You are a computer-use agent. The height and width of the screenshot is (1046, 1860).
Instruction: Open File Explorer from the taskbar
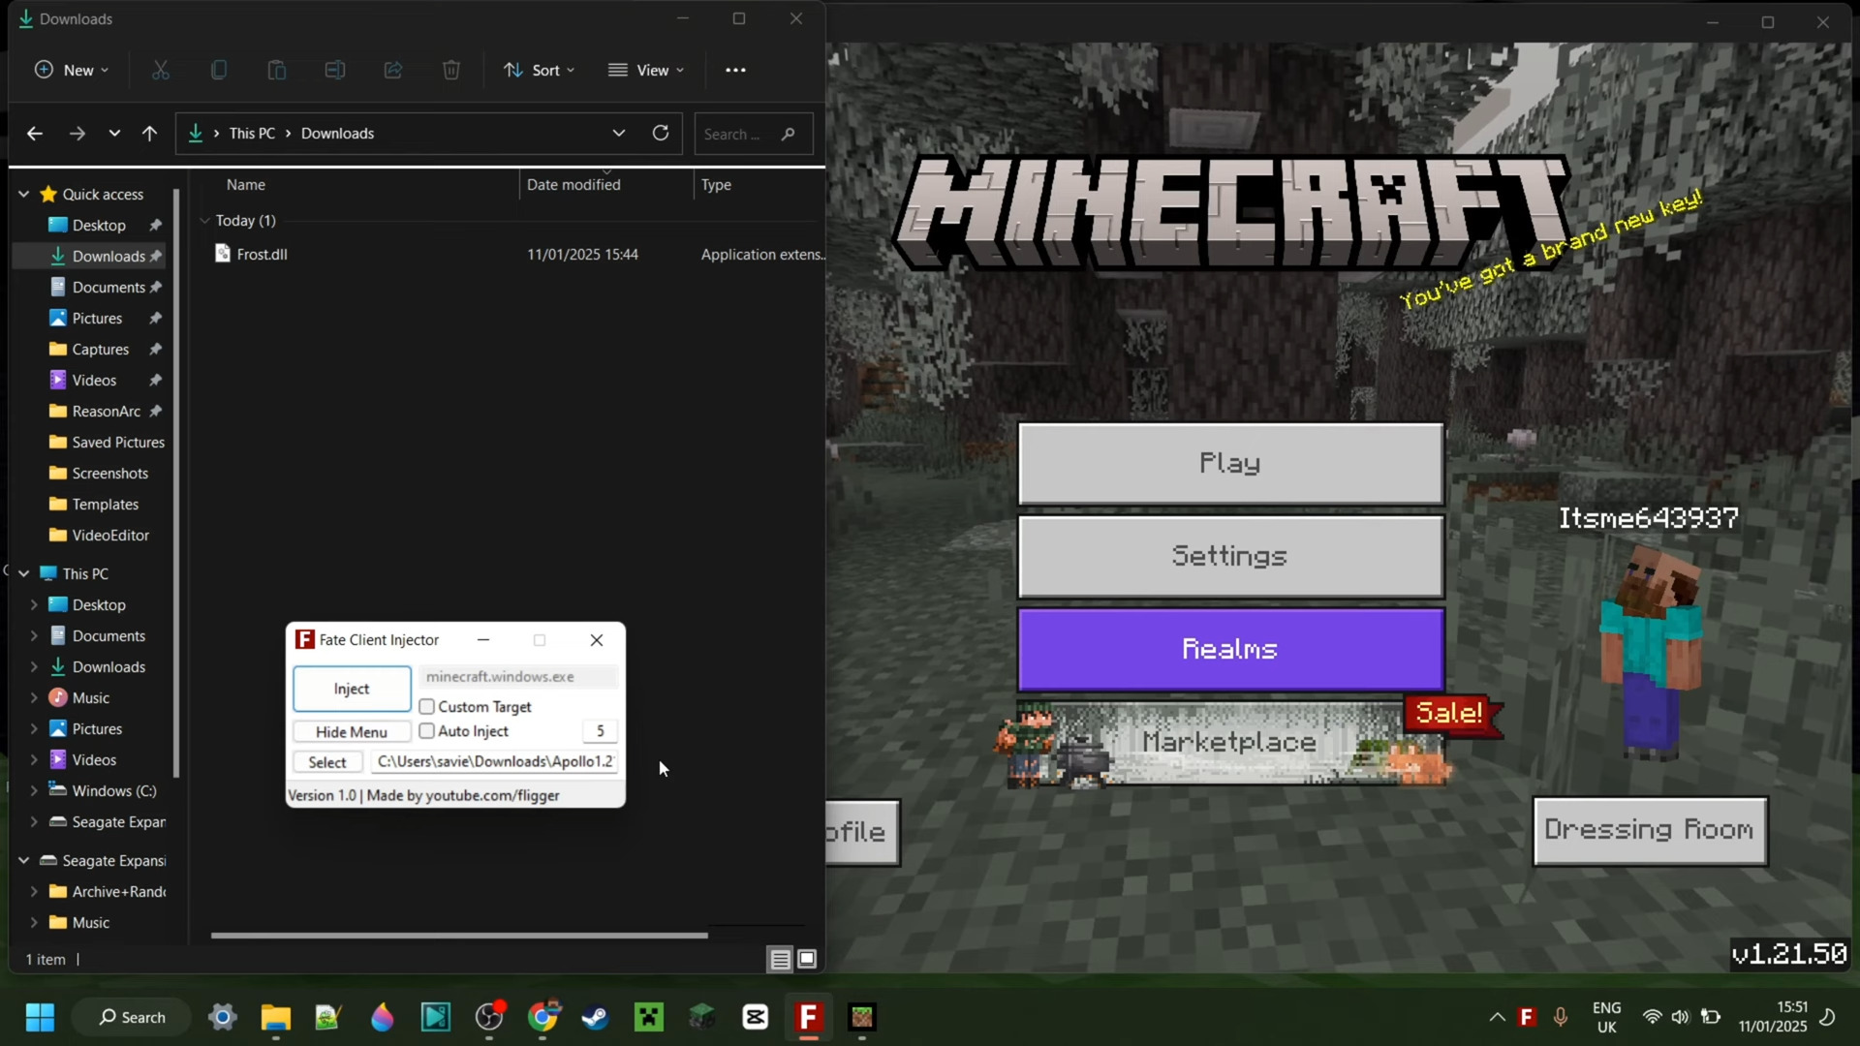(276, 1017)
